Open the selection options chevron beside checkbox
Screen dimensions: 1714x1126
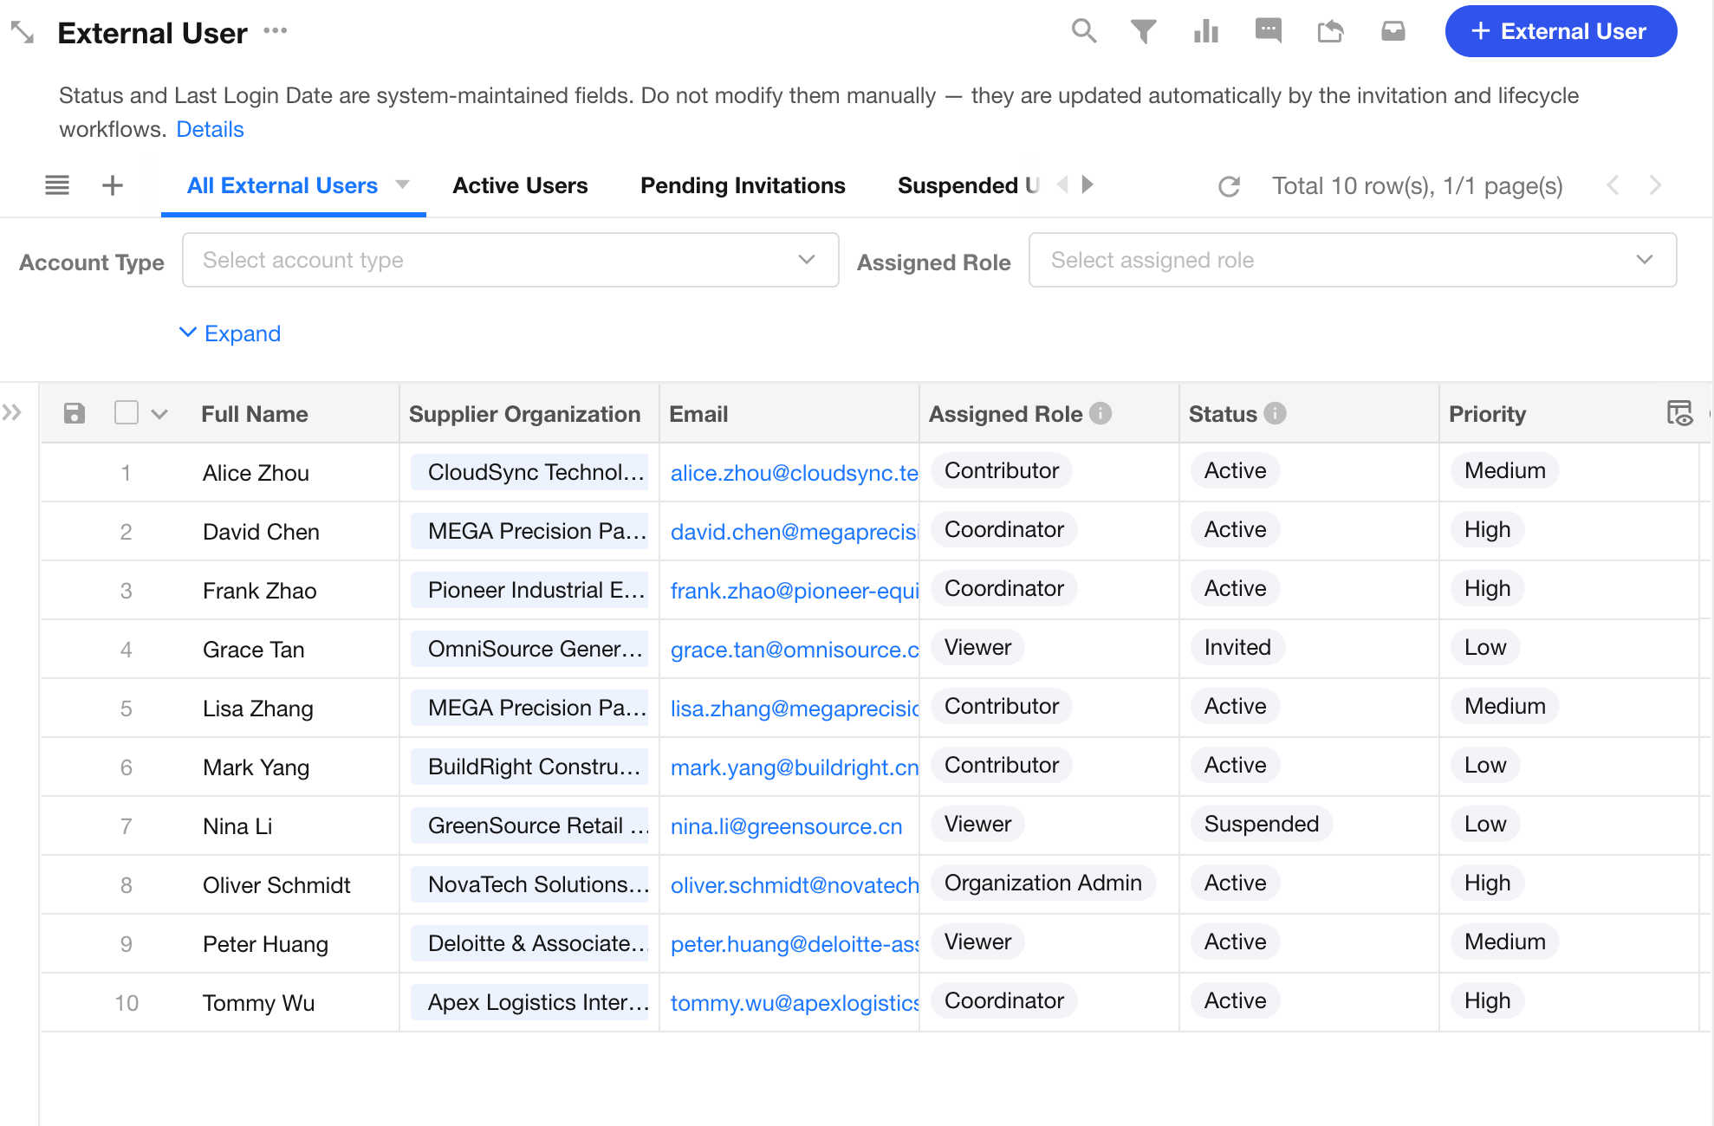(x=159, y=414)
